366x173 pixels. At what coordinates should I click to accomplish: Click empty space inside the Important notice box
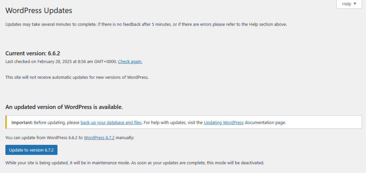[322, 122]
